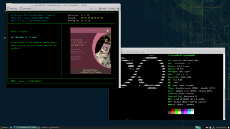Viewport: 230px width, 129px height.
Task: Close the Konsole window
Action: point(119,5)
